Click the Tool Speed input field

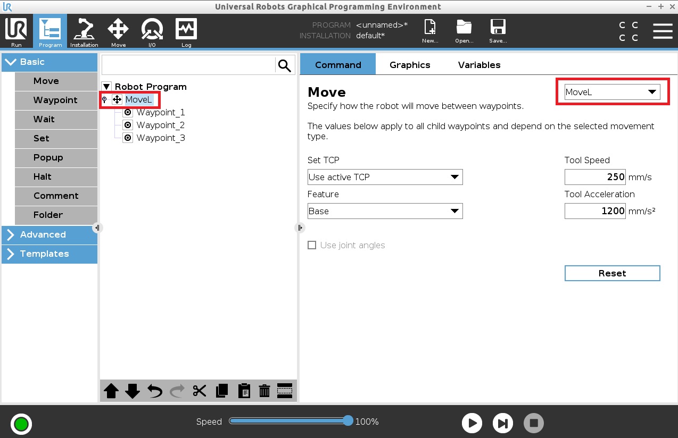(x=595, y=177)
